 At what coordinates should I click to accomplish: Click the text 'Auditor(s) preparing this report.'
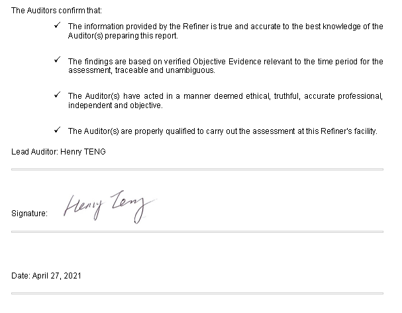[123, 36]
